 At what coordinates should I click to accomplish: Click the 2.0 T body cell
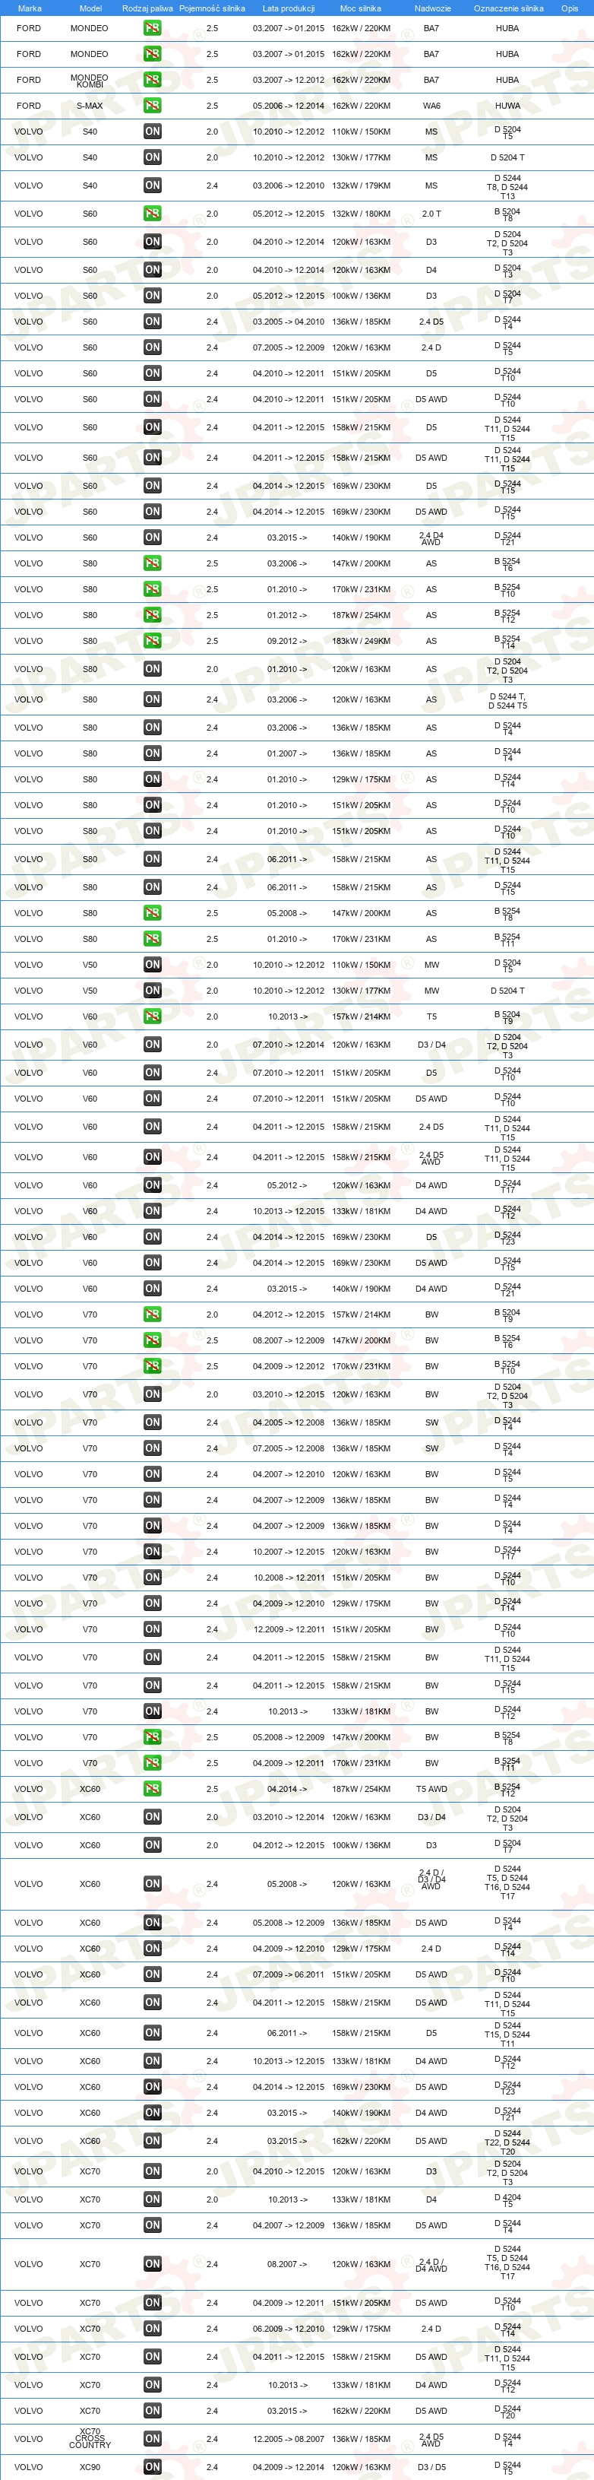pyautogui.click(x=431, y=214)
